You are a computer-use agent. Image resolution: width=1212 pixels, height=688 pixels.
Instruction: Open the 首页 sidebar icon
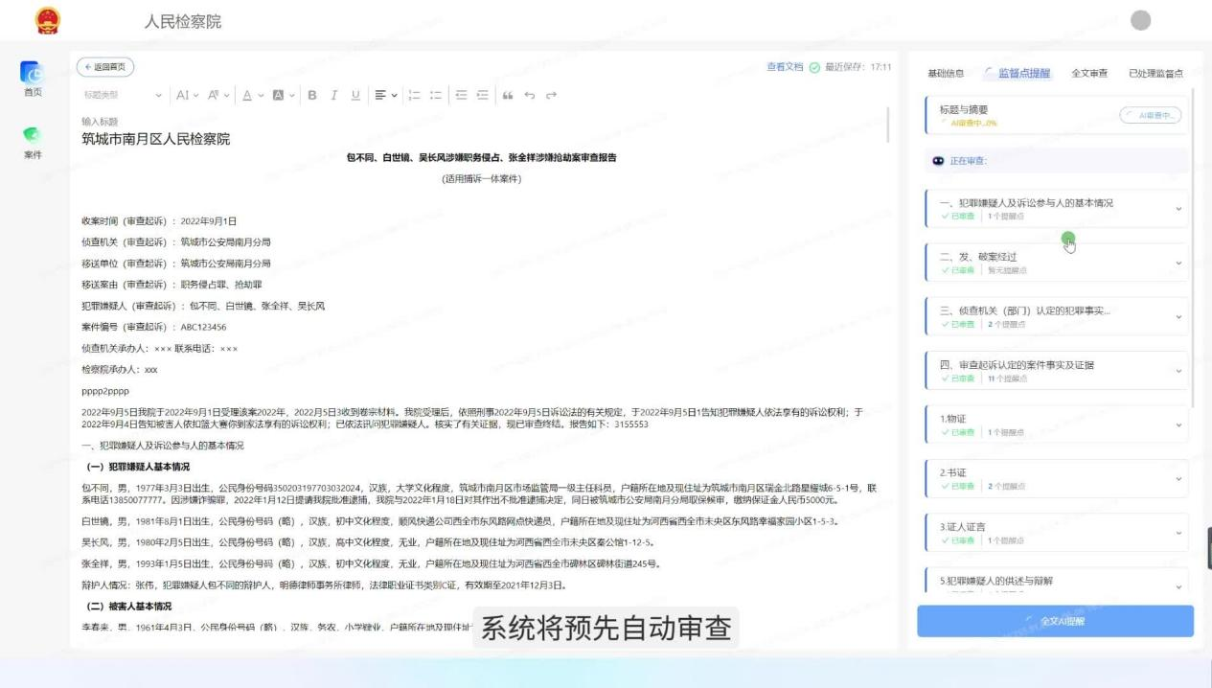[x=33, y=78]
